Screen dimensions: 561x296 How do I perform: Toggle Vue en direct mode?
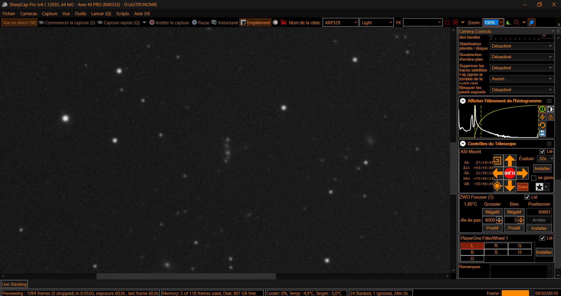coord(20,22)
